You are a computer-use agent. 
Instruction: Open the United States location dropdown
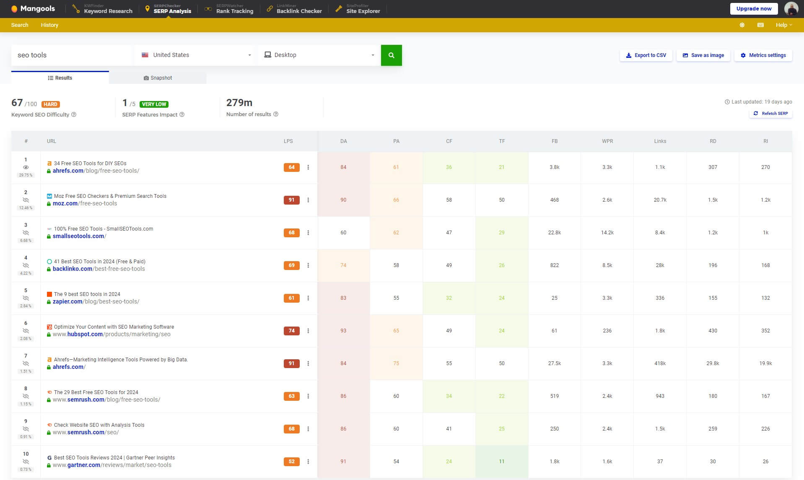point(196,55)
